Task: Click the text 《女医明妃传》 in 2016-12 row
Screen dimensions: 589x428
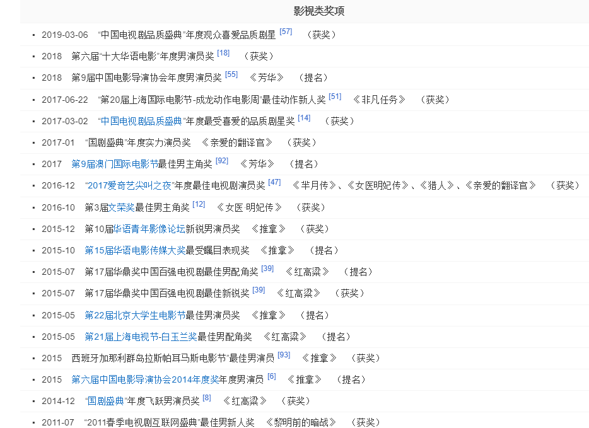Action: click(x=378, y=185)
